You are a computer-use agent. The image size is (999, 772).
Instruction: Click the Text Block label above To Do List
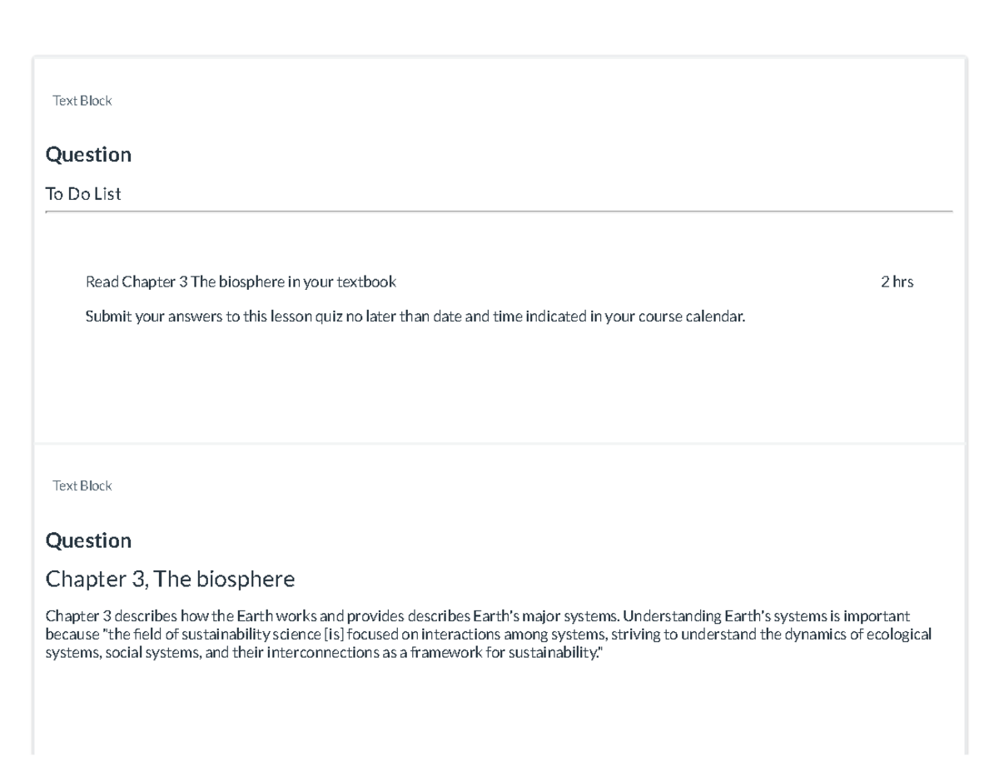tap(82, 101)
